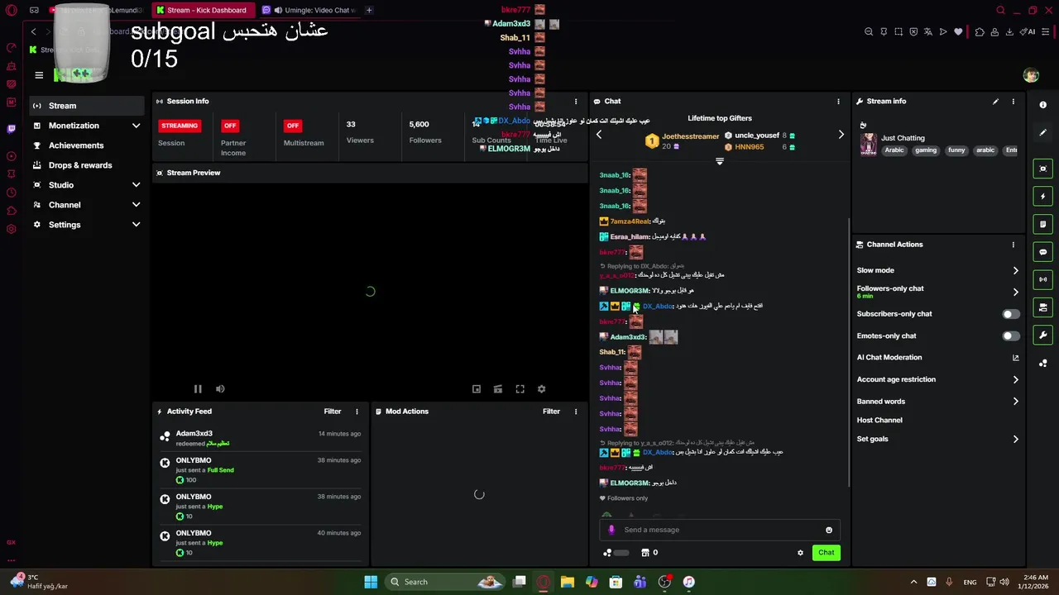
Task: Collapse the gifters leaderboard with the down arrow
Action: click(719, 161)
